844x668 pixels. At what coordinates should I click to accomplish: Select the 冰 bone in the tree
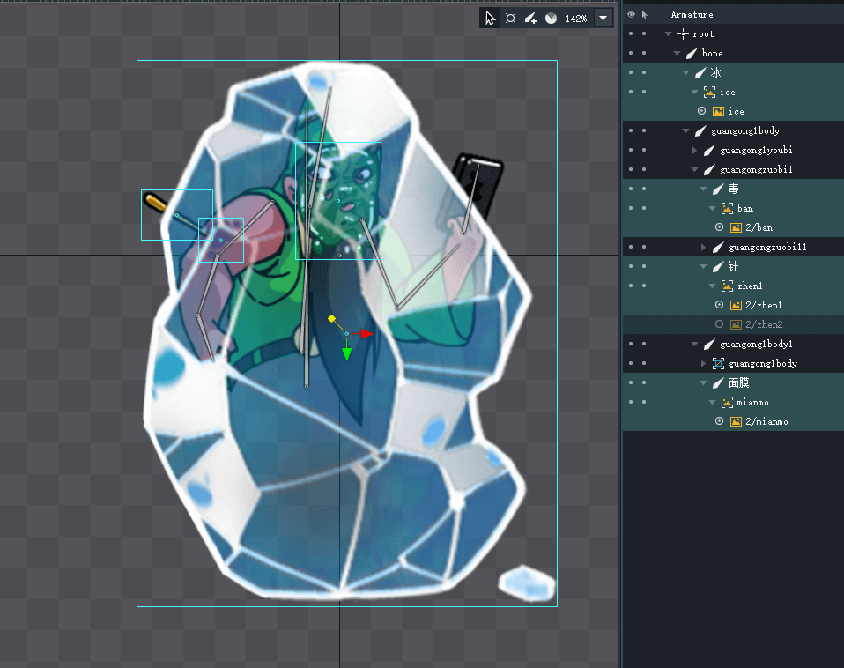coord(714,72)
